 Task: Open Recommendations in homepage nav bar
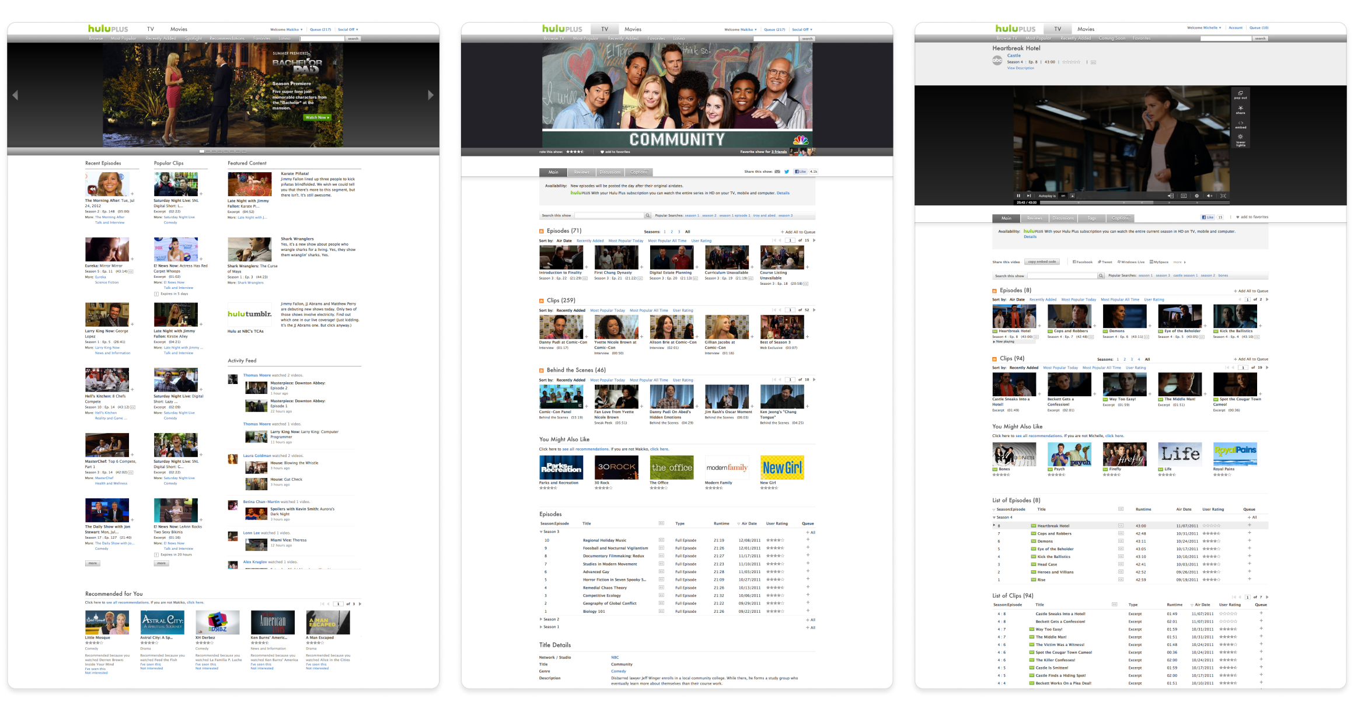(x=227, y=39)
